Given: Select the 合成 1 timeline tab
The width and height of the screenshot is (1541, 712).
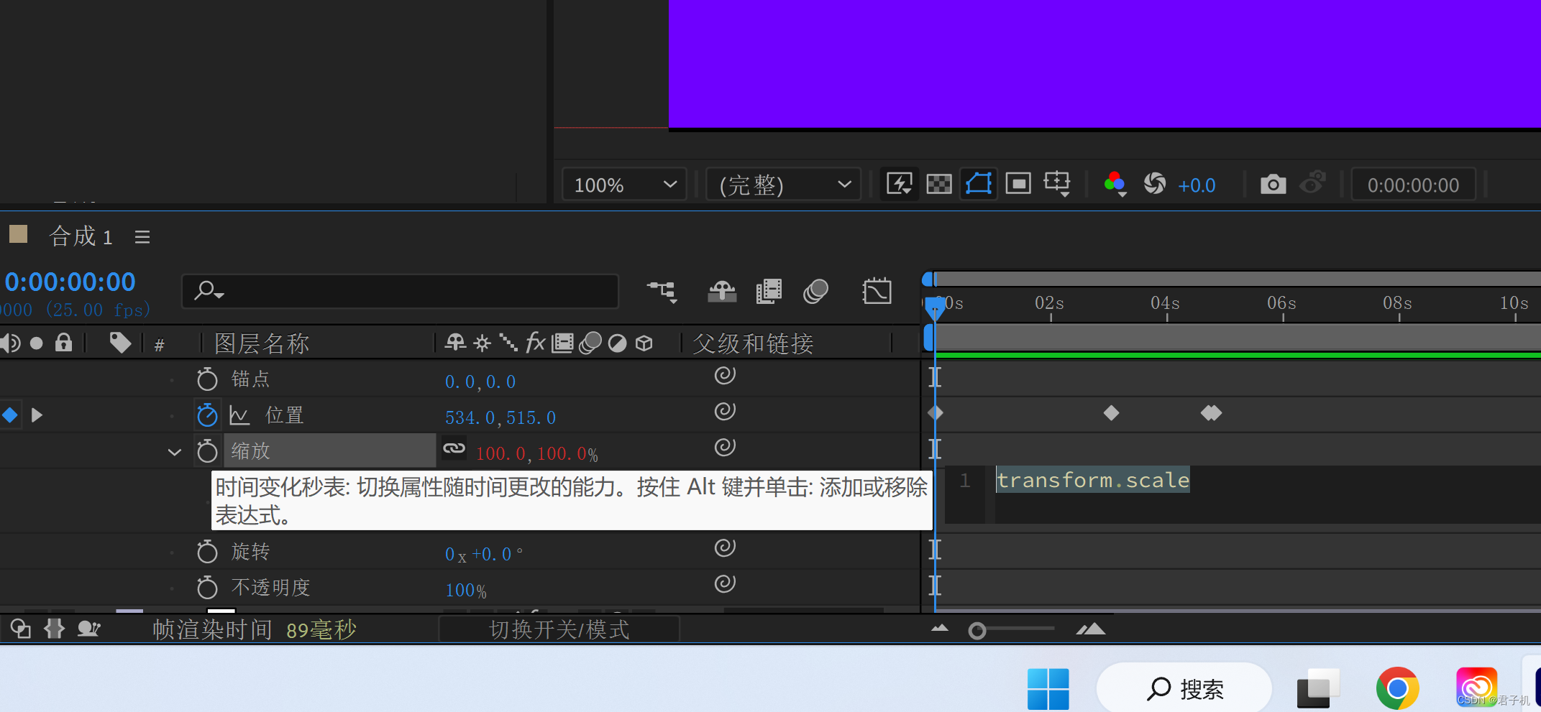Looking at the screenshot, I should coord(81,236).
